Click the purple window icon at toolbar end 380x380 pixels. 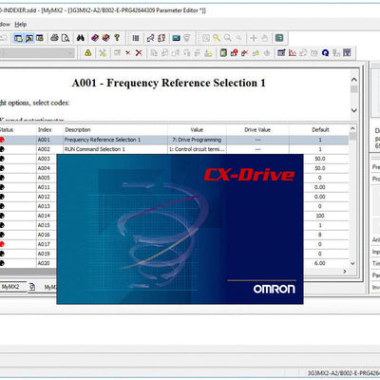(348, 53)
